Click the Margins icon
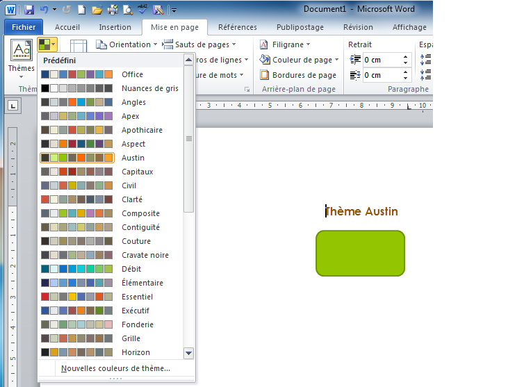Viewport: 508px width, 387px height. tap(79, 46)
